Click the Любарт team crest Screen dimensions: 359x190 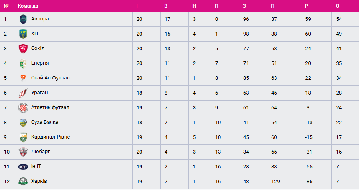(23, 152)
